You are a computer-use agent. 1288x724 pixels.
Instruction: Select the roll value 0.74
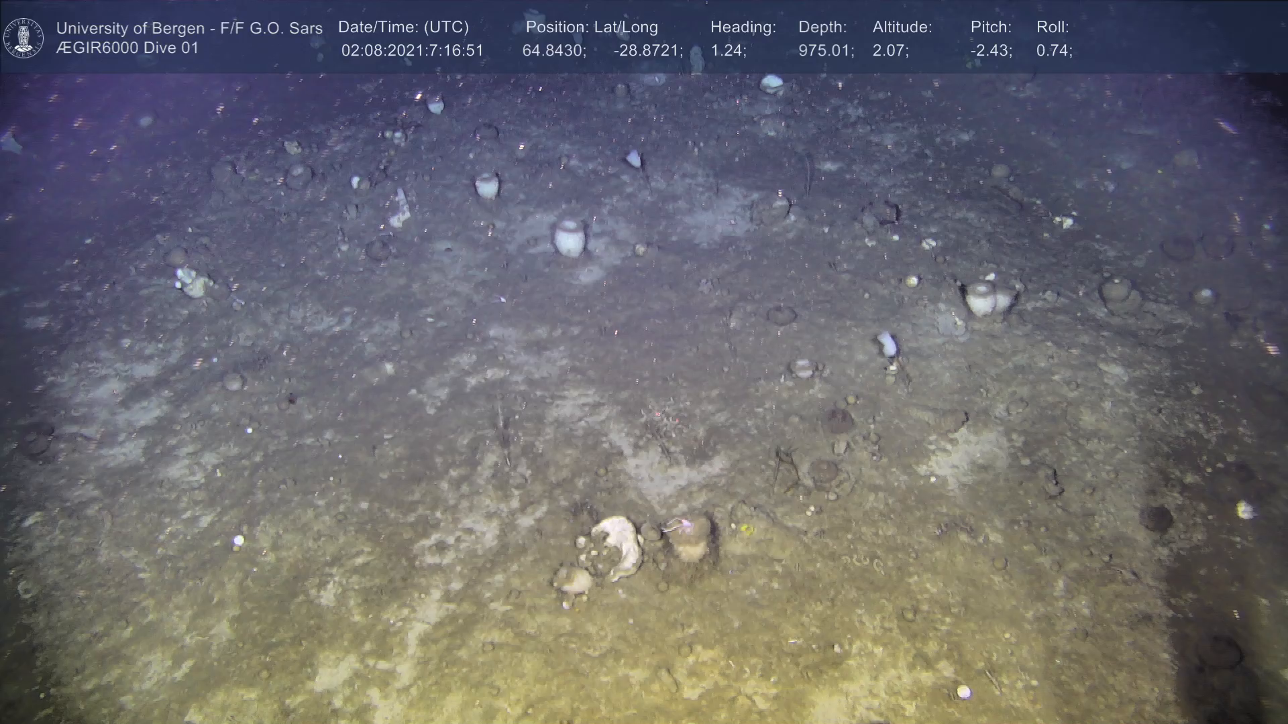click(x=1054, y=51)
